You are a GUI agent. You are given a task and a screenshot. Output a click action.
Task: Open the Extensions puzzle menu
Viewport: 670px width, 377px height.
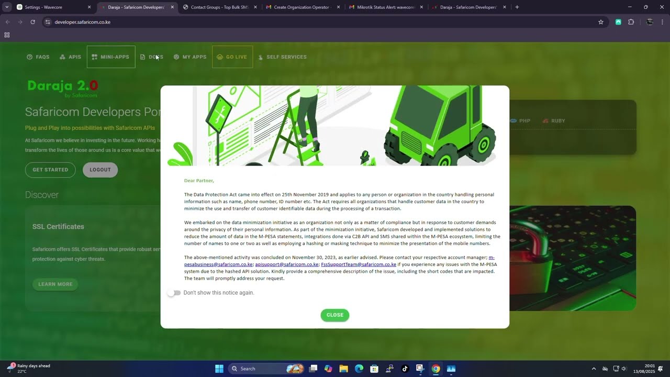[631, 22]
